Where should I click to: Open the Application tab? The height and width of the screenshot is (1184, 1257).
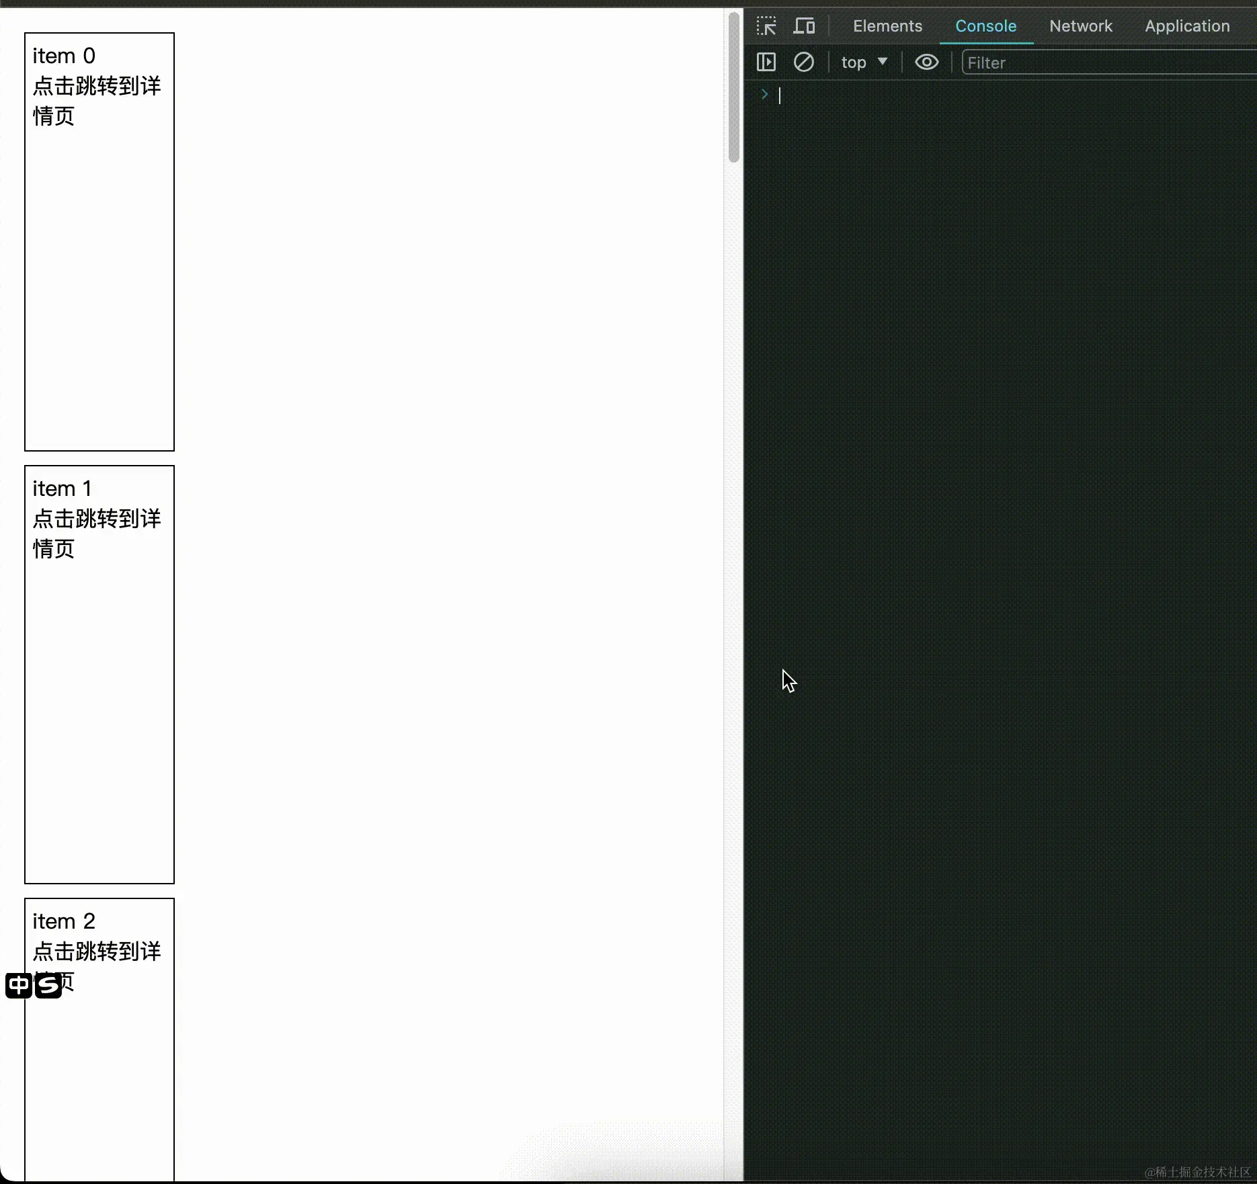tap(1186, 26)
